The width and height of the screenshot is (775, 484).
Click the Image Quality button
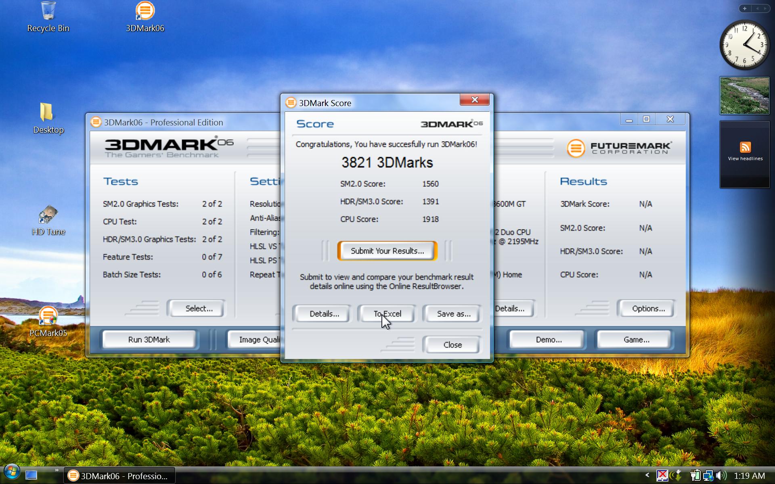coord(254,340)
